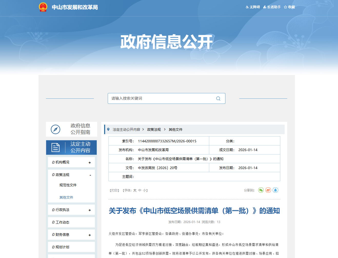Click the 打印 print link

(115, 190)
